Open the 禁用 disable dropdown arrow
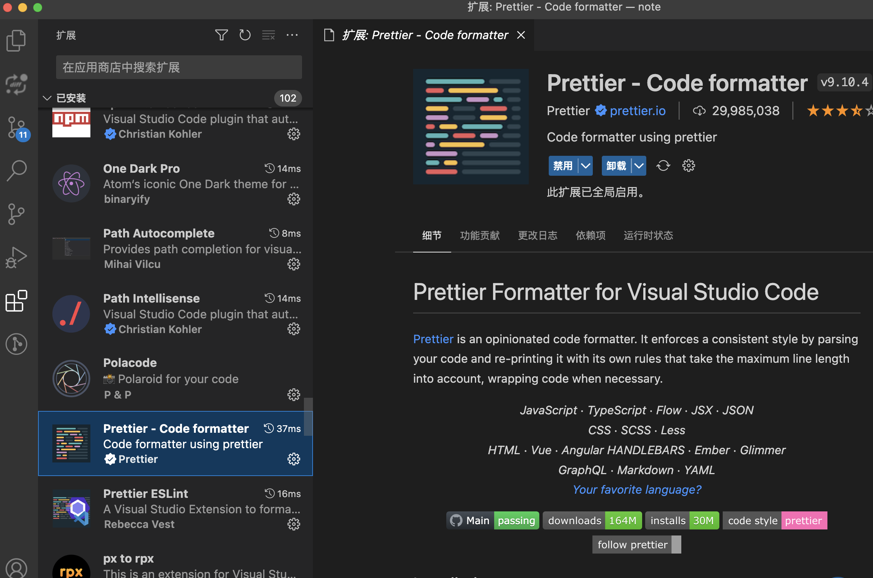This screenshot has width=873, height=578. click(x=586, y=166)
